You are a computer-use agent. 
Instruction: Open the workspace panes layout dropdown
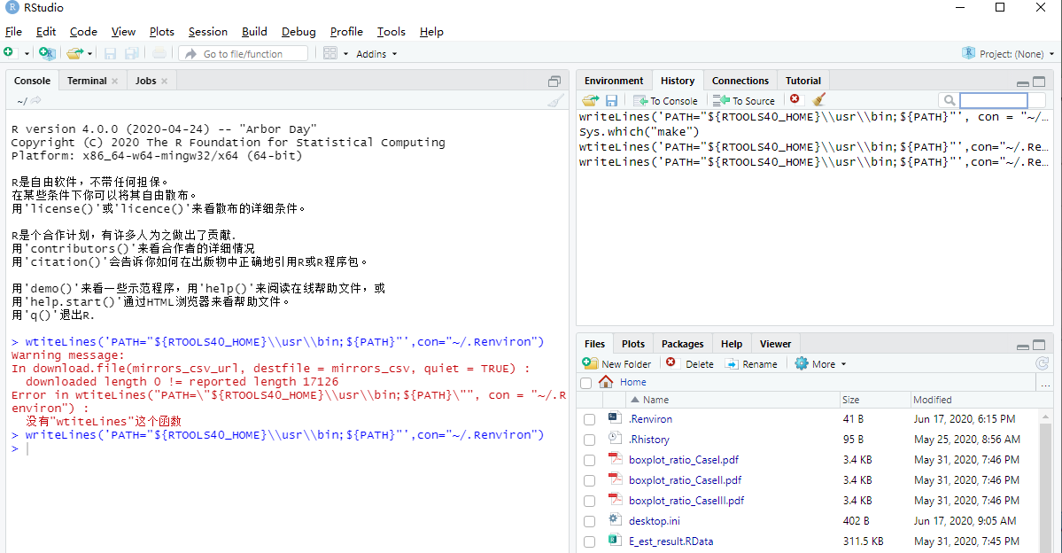tap(336, 53)
